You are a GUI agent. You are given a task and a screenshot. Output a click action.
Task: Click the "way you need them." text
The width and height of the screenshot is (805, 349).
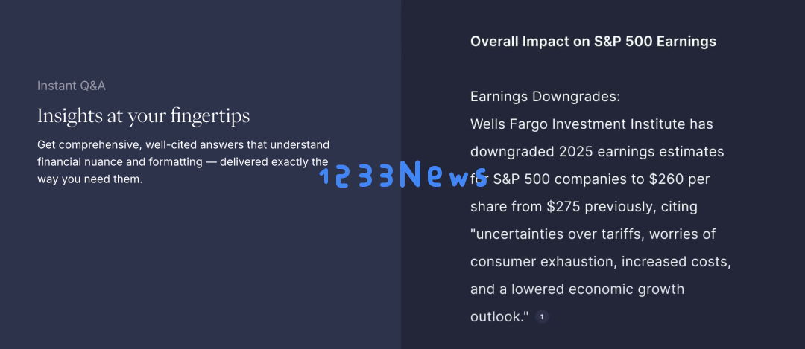[x=89, y=180]
